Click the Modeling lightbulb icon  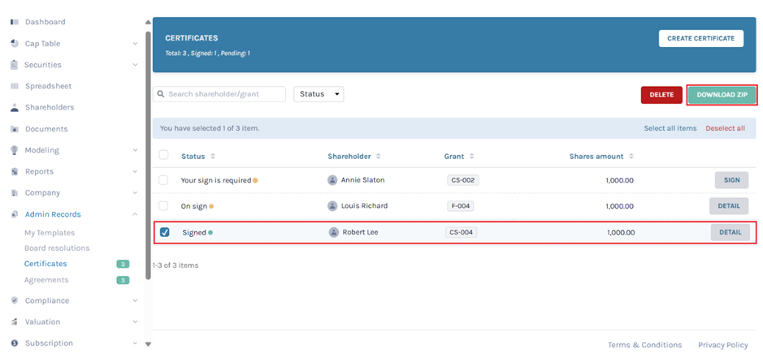click(x=15, y=150)
